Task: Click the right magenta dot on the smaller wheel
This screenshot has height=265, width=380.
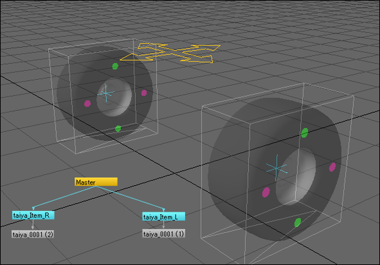Action: click(x=144, y=93)
